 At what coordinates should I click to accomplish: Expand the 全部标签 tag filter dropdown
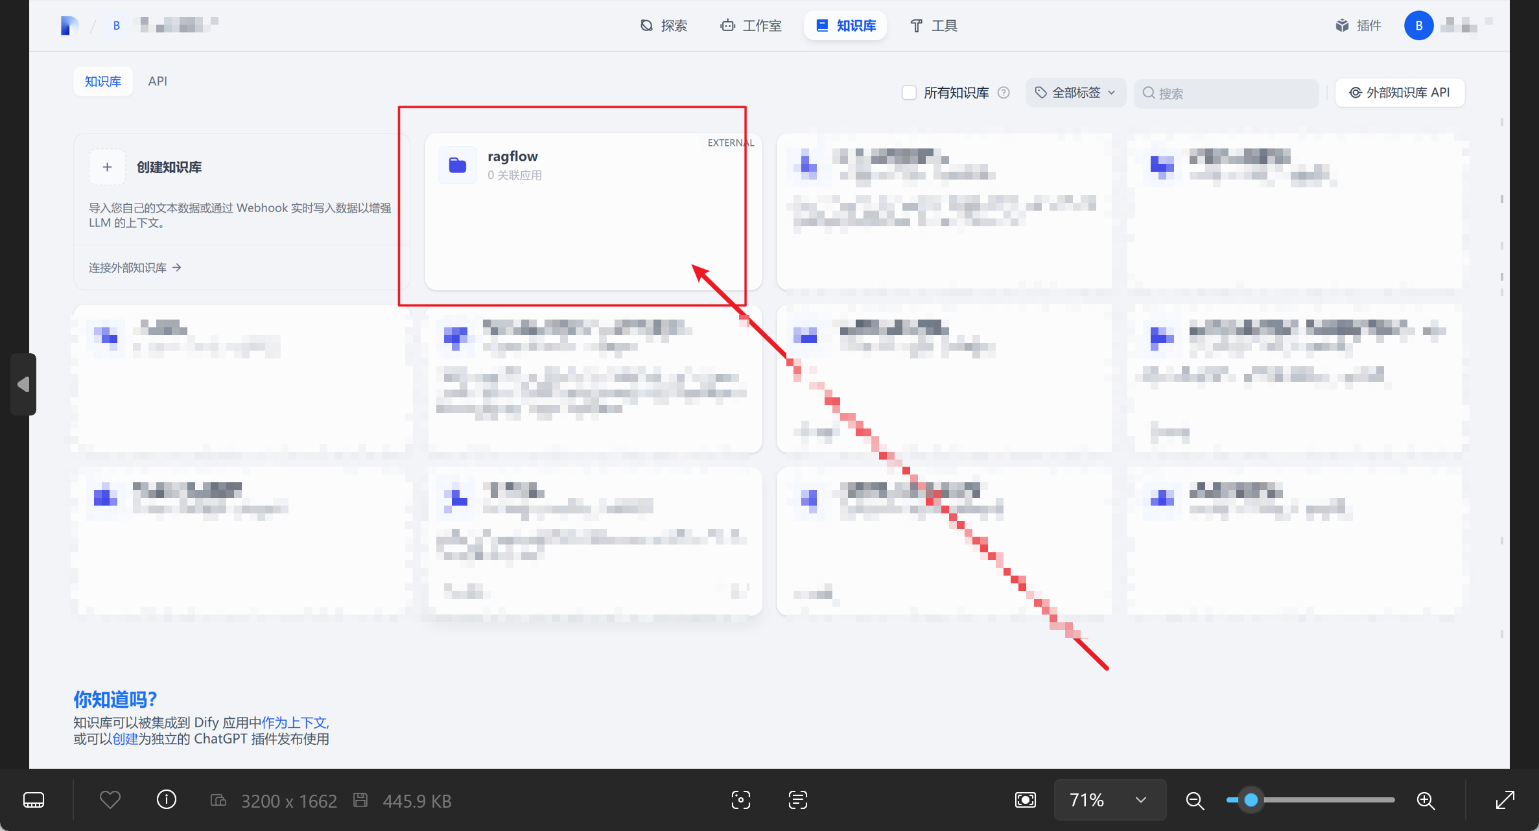click(1075, 93)
